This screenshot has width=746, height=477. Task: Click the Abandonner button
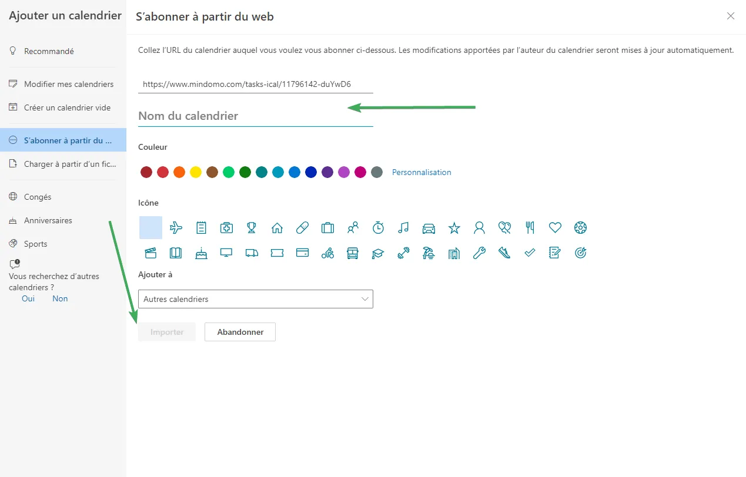[x=240, y=332]
